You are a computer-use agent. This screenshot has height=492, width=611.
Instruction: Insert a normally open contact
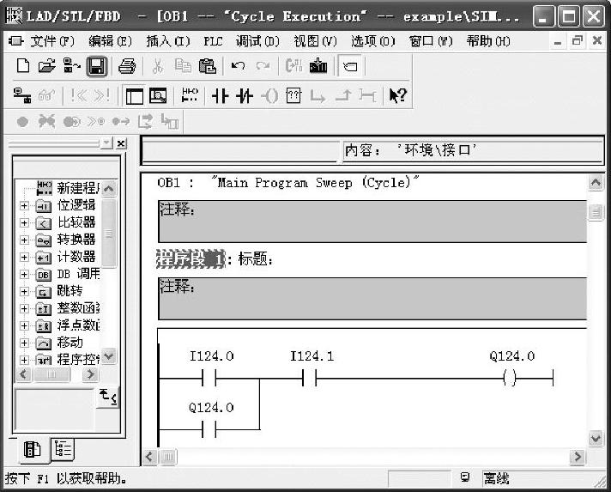[220, 95]
